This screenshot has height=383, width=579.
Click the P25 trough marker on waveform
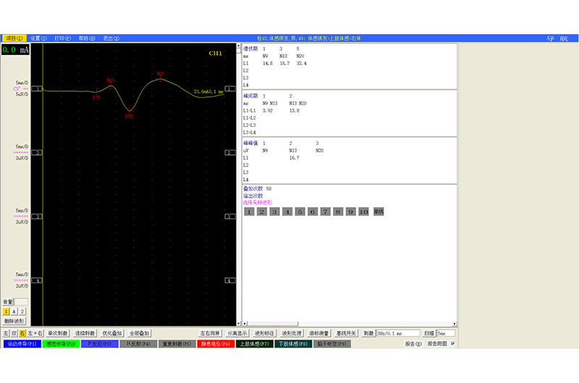(130, 116)
